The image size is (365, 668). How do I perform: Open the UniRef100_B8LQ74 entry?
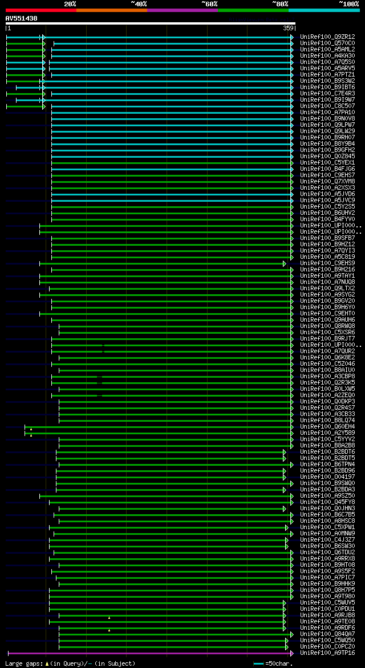pyautogui.click(x=327, y=420)
